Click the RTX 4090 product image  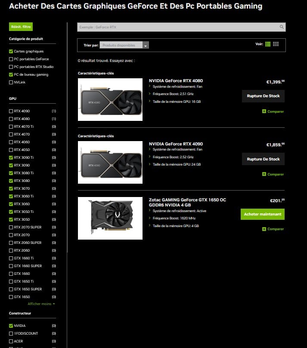(x=110, y=163)
